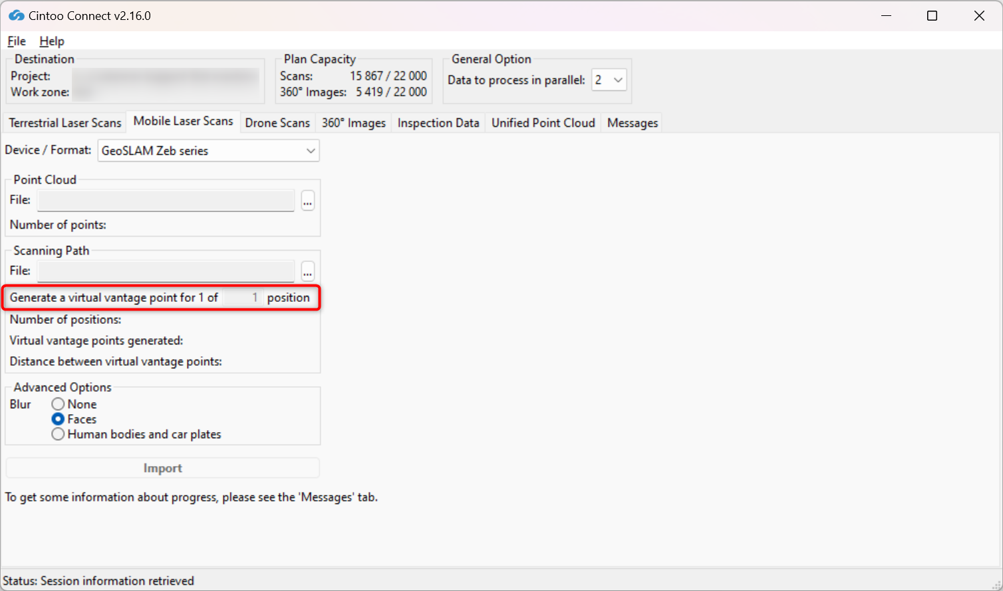
Task: Browse for the Point Cloud file
Action: click(x=307, y=201)
